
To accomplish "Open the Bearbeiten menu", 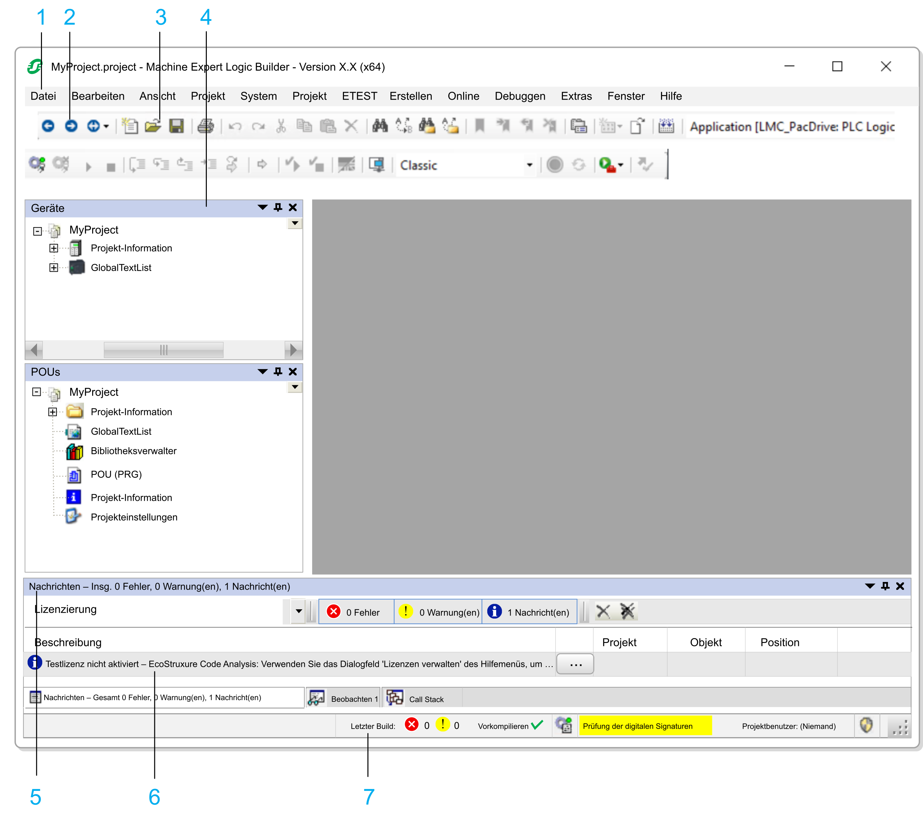I will point(98,96).
